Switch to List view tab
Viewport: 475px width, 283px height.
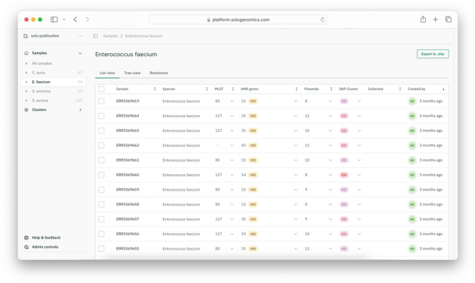click(107, 73)
